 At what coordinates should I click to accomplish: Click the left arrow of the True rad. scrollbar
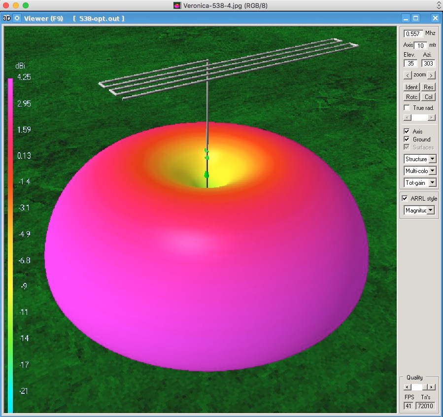pyautogui.click(x=407, y=117)
